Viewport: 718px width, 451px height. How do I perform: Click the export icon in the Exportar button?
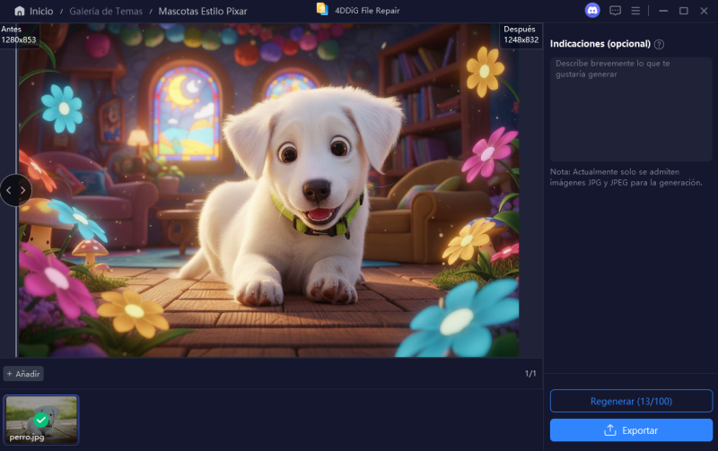(610, 430)
